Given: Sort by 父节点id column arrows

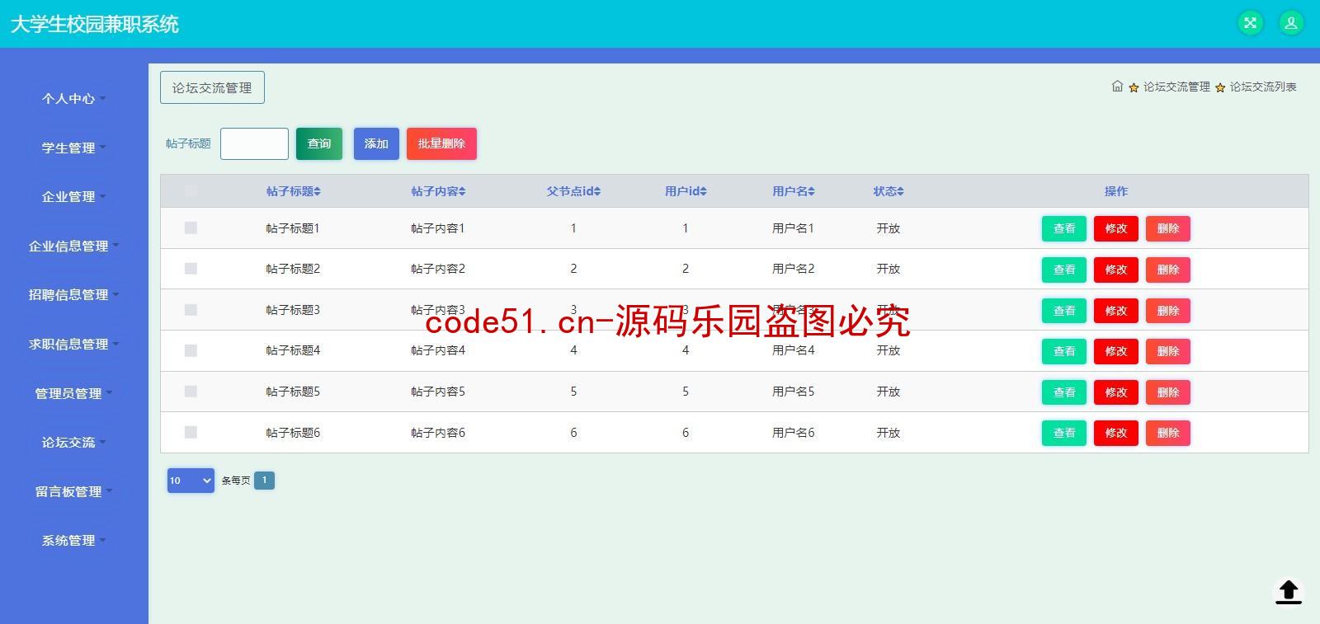Looking at the screenshot, I should point(597,191).
